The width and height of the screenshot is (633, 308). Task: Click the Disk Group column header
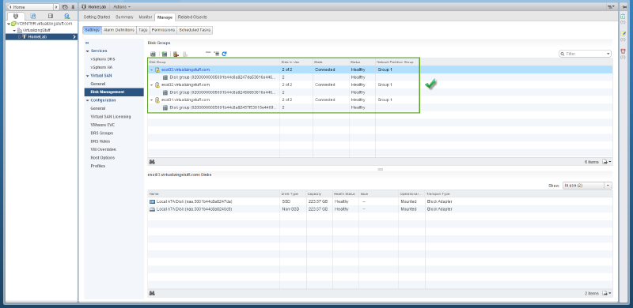(x=214, y=62)
